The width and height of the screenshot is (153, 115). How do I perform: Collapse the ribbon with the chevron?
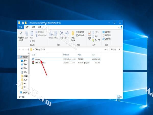click(x=119, y=27)
